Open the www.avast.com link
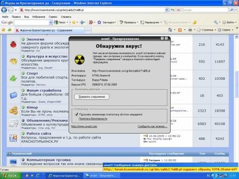This screenshot has width=239, height=179. click(x=84, y=126)
